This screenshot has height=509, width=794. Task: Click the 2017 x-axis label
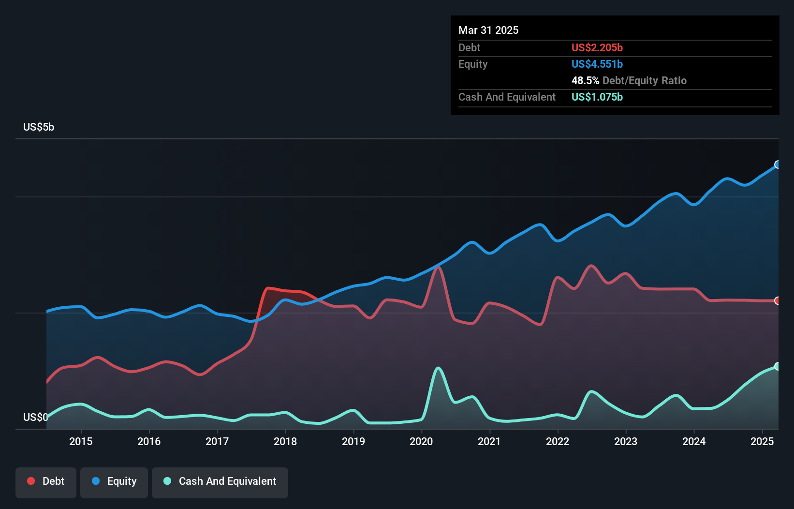tap(217, 441)
